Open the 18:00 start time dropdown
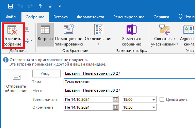This screenshot has height=128, width=195. point(153,99)
